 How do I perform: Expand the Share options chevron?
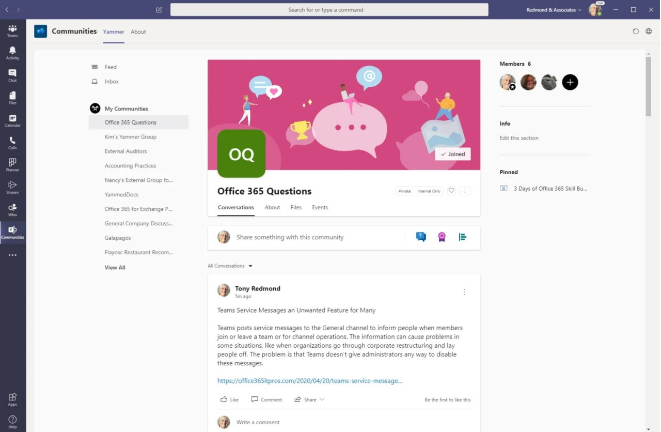(321, 399)
